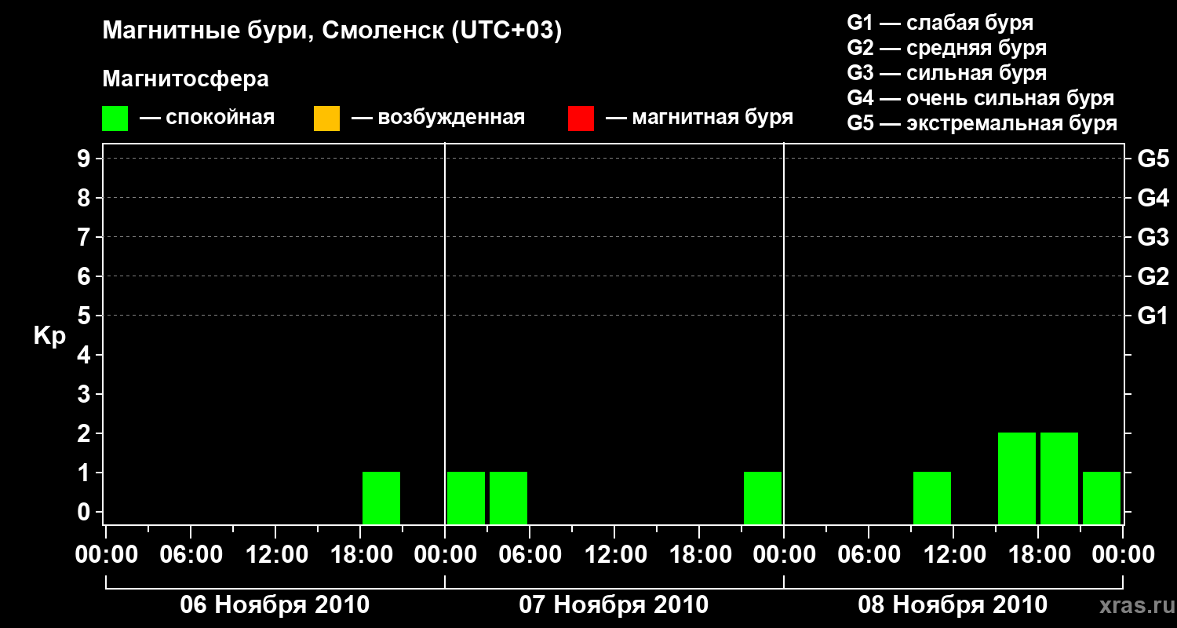Viewport: 1177px width, 628px height.
Task: Click the 12:00 time label under 06 November
Action: tap(275, 555)
